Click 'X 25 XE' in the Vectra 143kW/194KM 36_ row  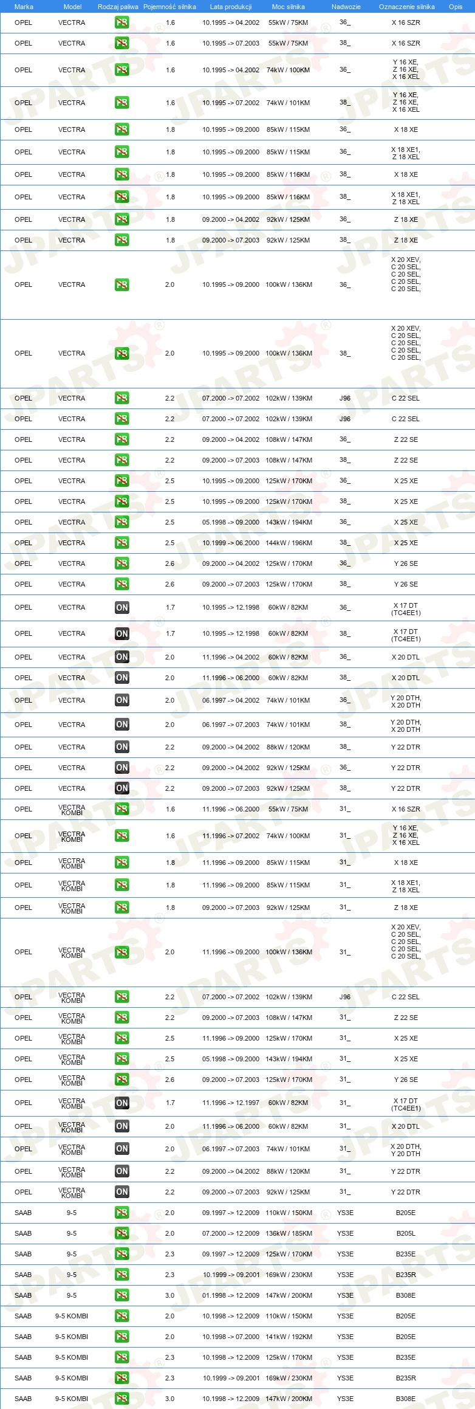coord(406,522)
